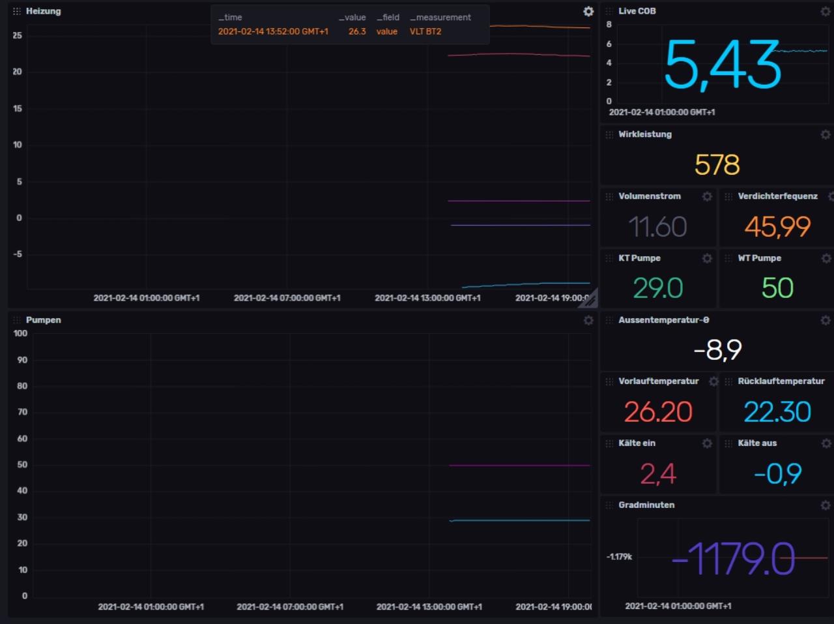Click the Verdichterfequenz value 45,99

coord(777,227)
